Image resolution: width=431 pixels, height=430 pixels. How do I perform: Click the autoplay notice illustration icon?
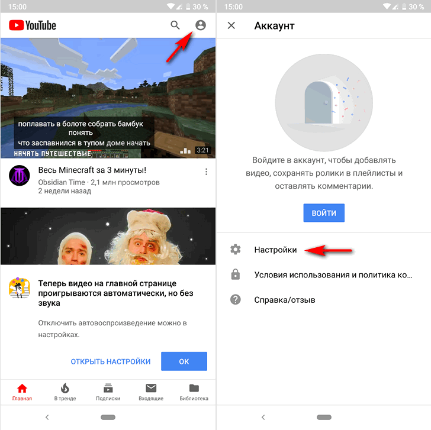pyautogui.click(x=19, y=288)
